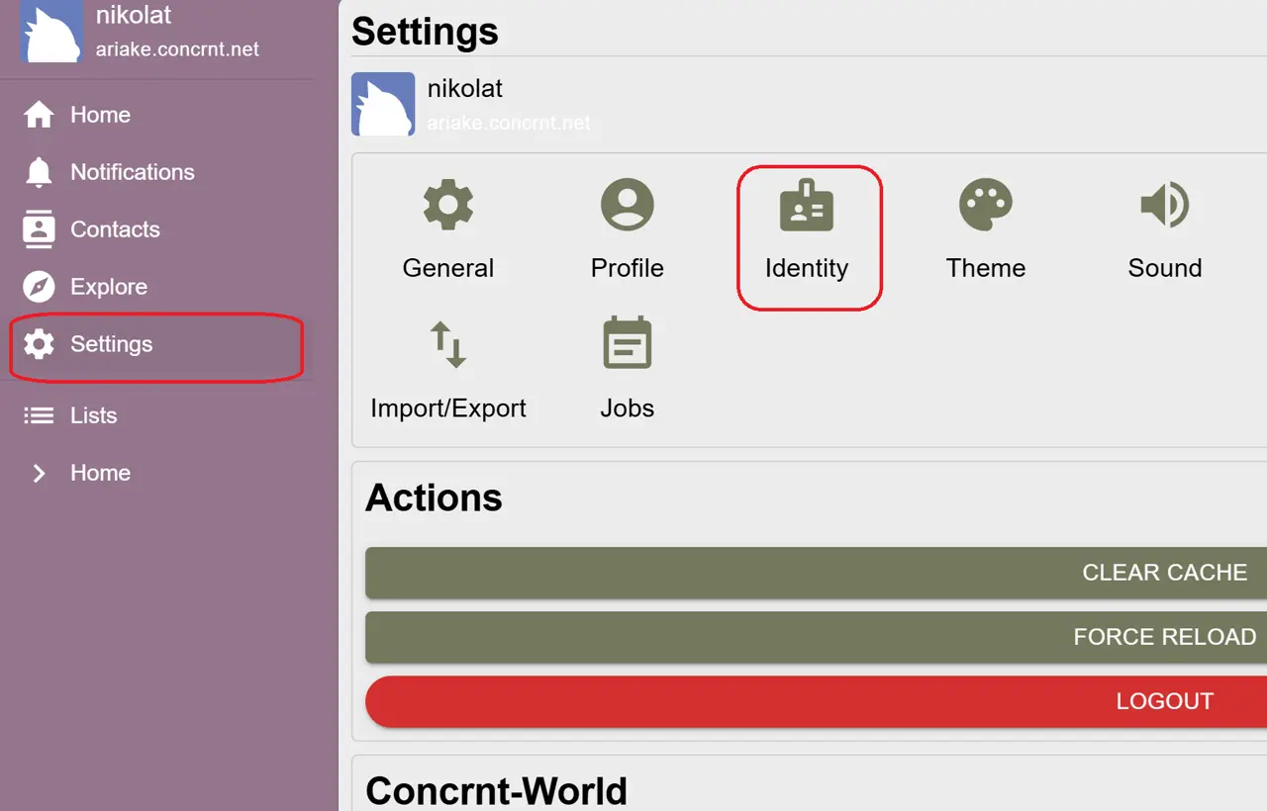This screenshot has height=811, width=1267.
Task: Click the profile avatar under Settings heading
Action: 383,104
